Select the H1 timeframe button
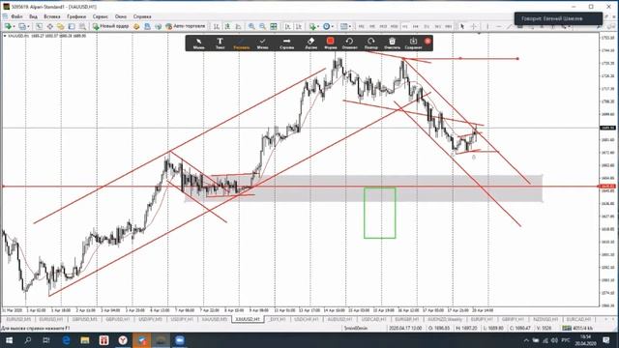The height and width of the screenshot is (348, 619). [x=404, y=26]
